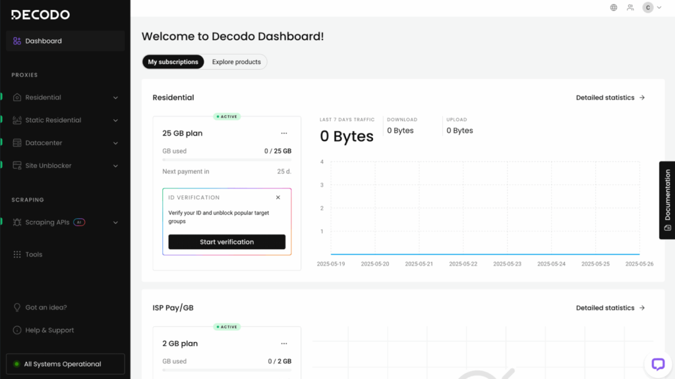This screenshot has height=379, width=675.
Task: Click the Residential section heading
Action: tap(173, 98)
